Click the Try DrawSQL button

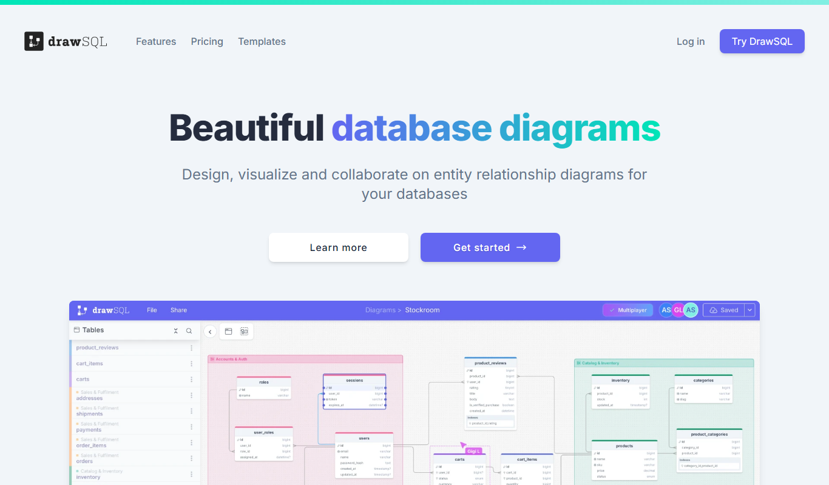tap(762, 41)
